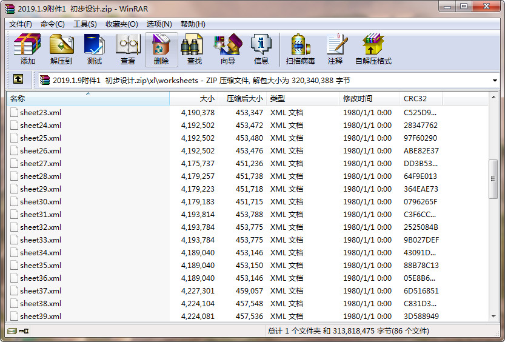This screenshot has height=342, width=505.
Task: Click the sheet23.xml file icon
Action: [x=14, y=112]
